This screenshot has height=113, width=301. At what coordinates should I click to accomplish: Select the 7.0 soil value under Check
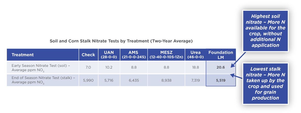88,67
